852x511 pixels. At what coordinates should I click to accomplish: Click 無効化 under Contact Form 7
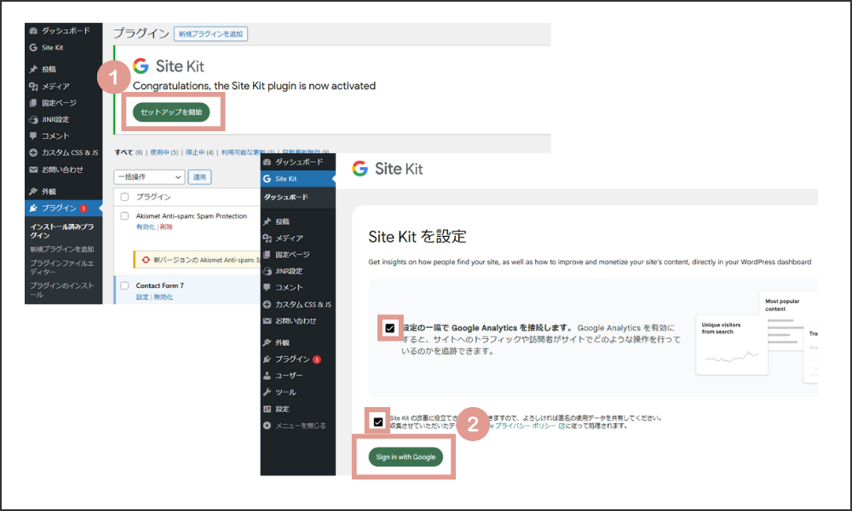[164, 297]
